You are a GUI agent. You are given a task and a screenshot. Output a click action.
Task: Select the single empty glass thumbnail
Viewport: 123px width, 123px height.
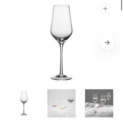pos(24,103)
